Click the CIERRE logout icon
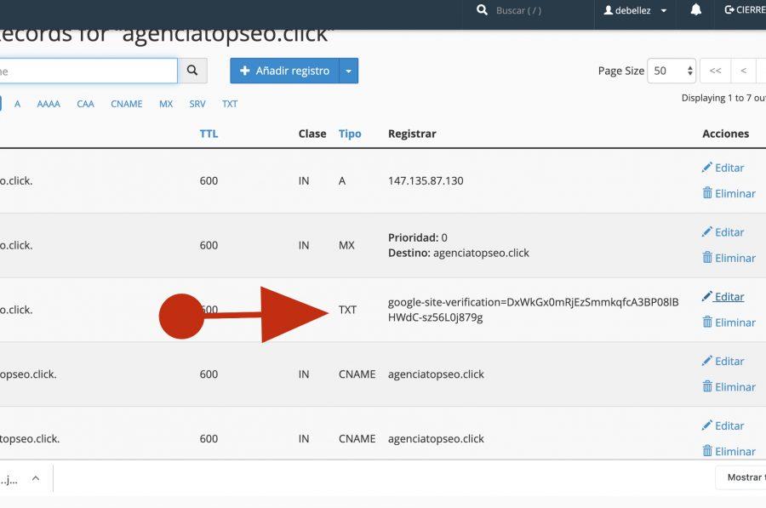 (x=729, y=10)
